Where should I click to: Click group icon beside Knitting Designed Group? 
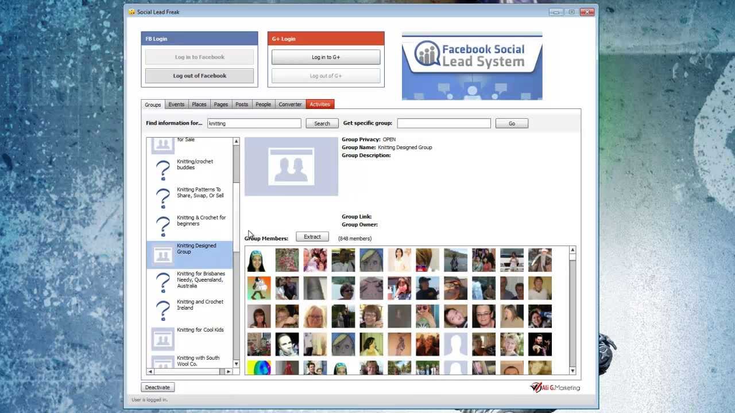pyautogui.click(x=163, y=254)
